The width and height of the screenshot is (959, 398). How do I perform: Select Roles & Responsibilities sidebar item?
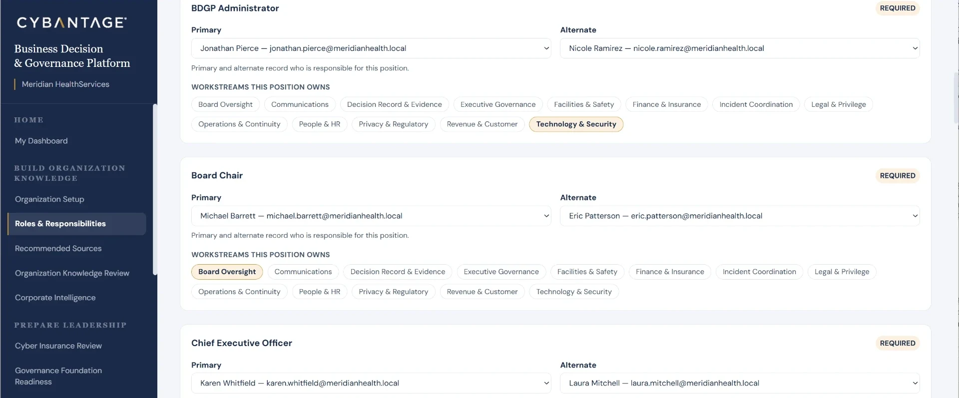[x=77, y=224]
